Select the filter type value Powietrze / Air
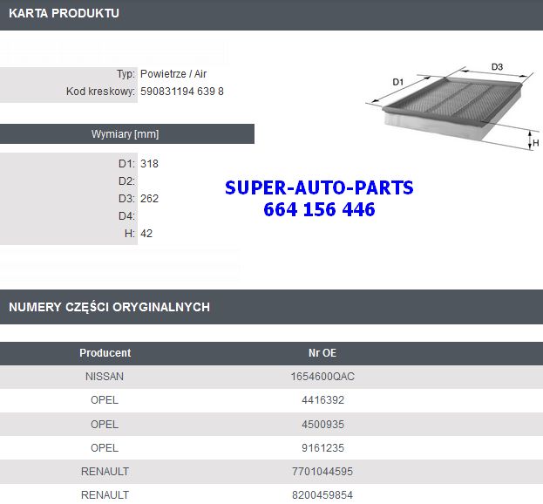 173,74
